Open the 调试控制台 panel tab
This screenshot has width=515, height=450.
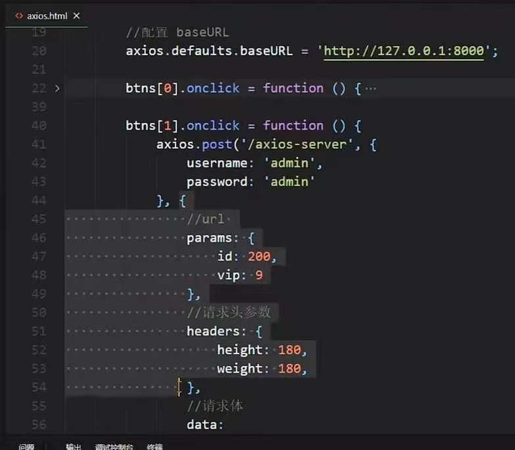(x=114, y=447)
